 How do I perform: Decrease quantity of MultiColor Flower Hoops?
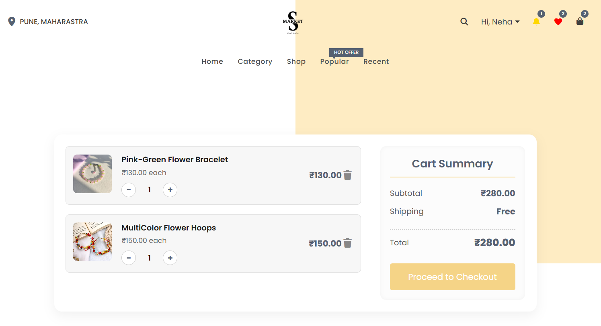pyautogui.click(x=129, y=258)
